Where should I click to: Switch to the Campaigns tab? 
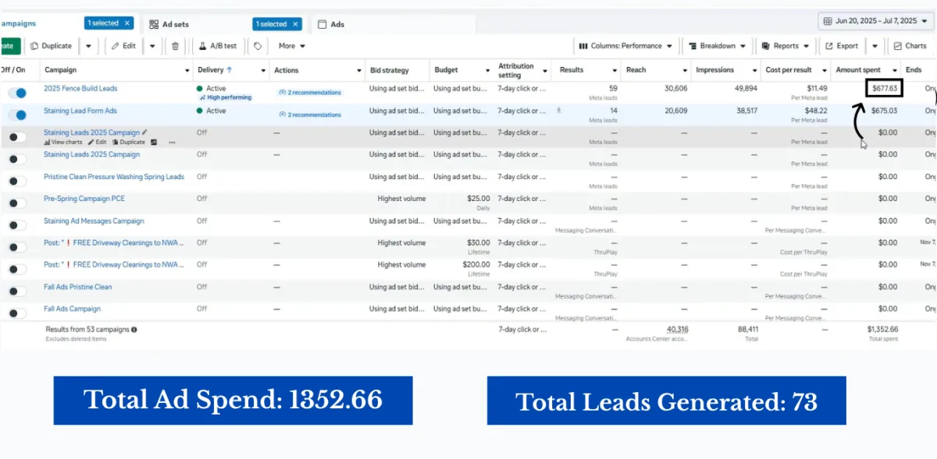[18, 23]
